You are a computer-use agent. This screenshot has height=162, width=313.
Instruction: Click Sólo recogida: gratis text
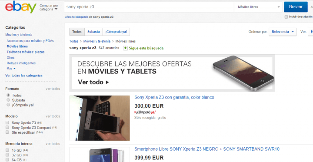[x=150, y=118]
